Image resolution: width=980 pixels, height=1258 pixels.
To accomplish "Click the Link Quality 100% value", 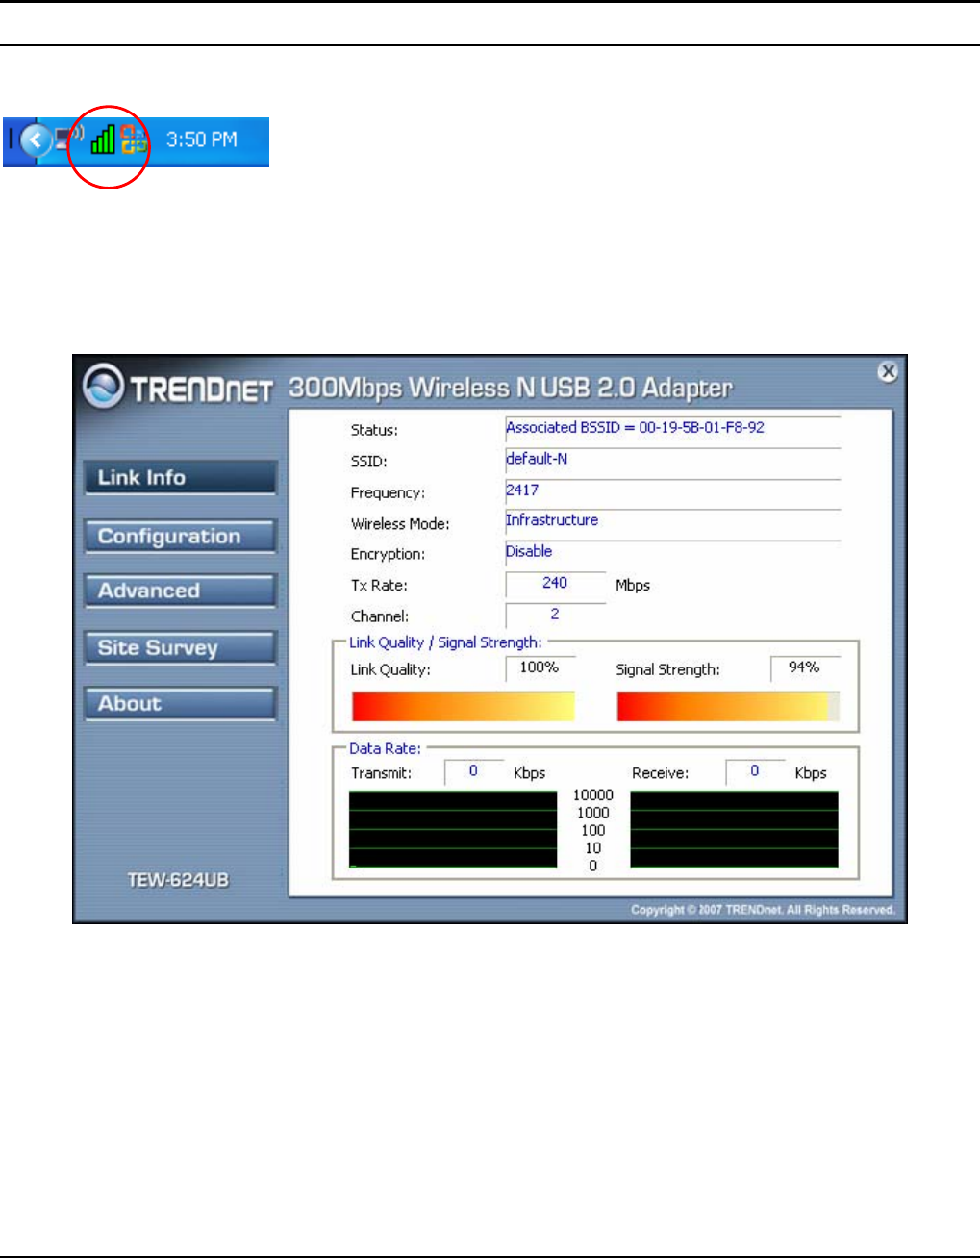I will [x=540, y=667].
